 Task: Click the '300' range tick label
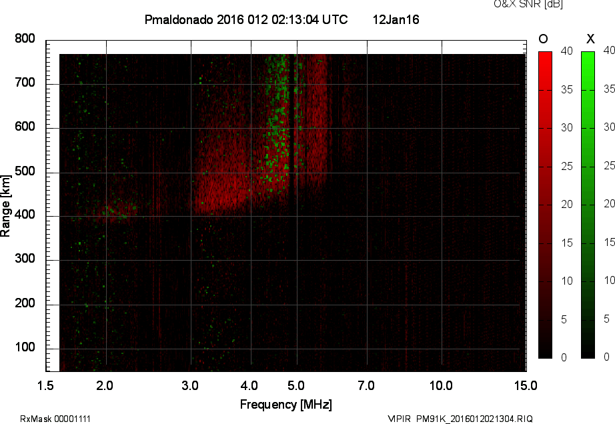25,259
